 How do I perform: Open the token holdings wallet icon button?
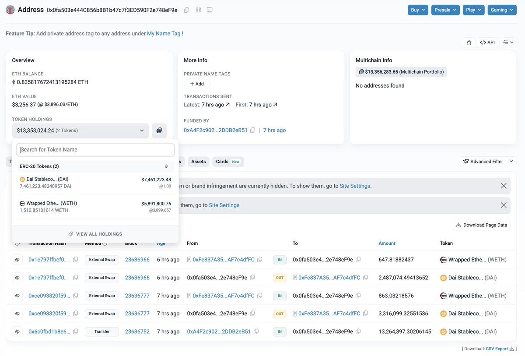tap(159, 130)
